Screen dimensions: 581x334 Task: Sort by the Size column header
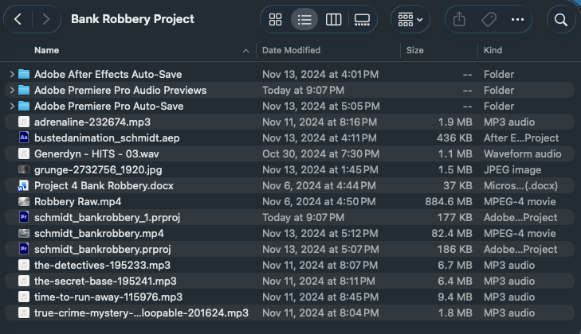click(414, 50)
